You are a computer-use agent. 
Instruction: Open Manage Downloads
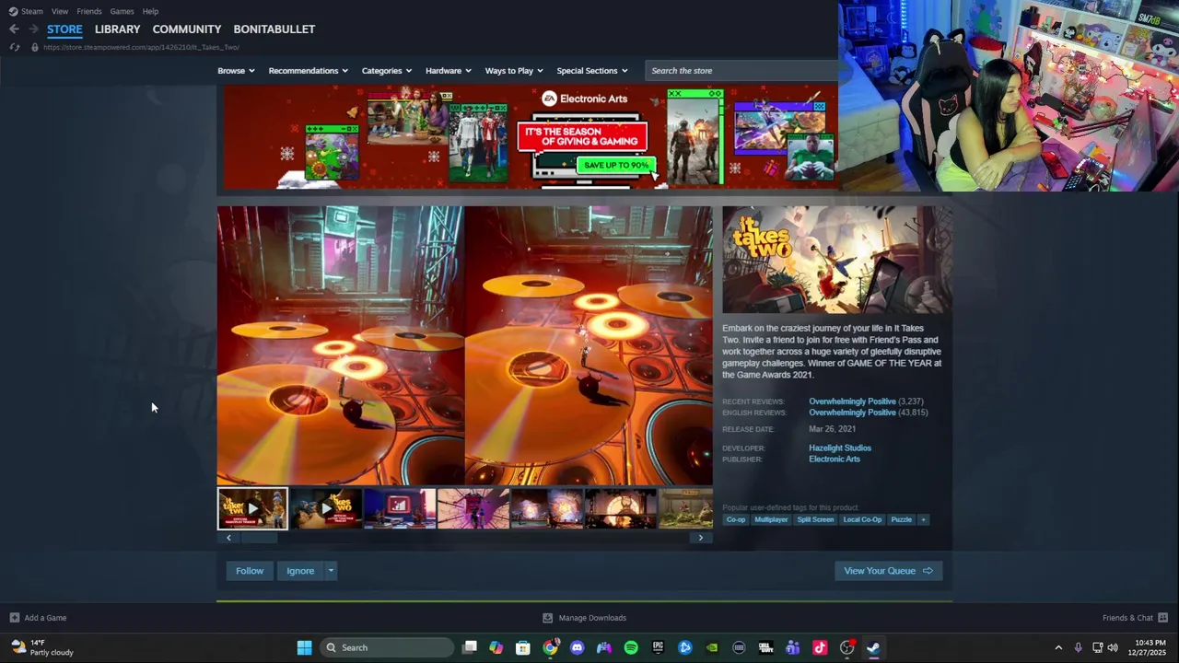[x=584, y=618]
